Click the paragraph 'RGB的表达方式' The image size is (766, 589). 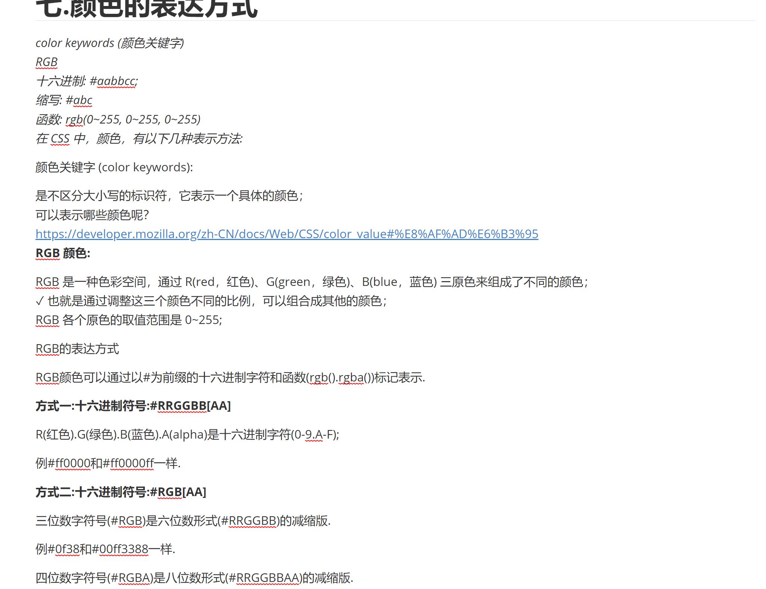(77, 349)
